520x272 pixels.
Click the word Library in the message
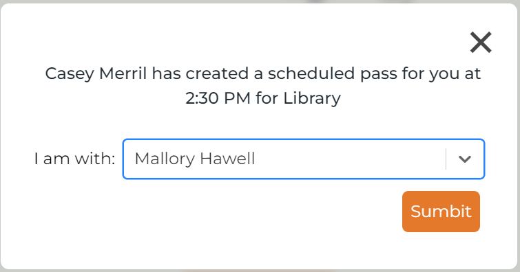coord(312,98)
